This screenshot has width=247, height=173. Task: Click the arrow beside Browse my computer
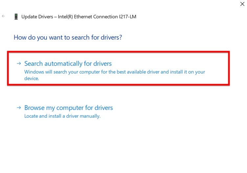pyautogui.click(x=19, y=108)
